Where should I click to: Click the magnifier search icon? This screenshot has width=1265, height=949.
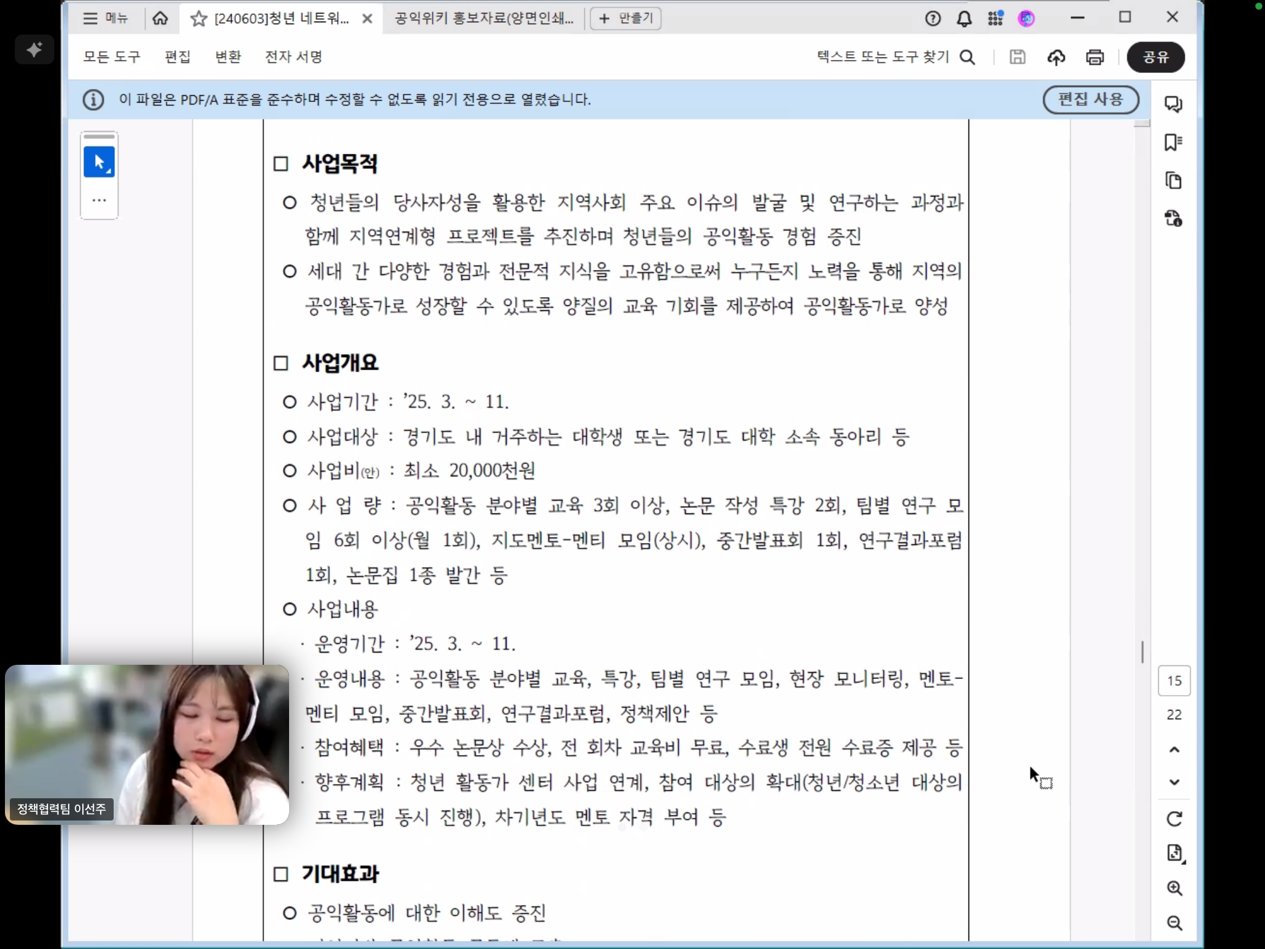(968, 57)
